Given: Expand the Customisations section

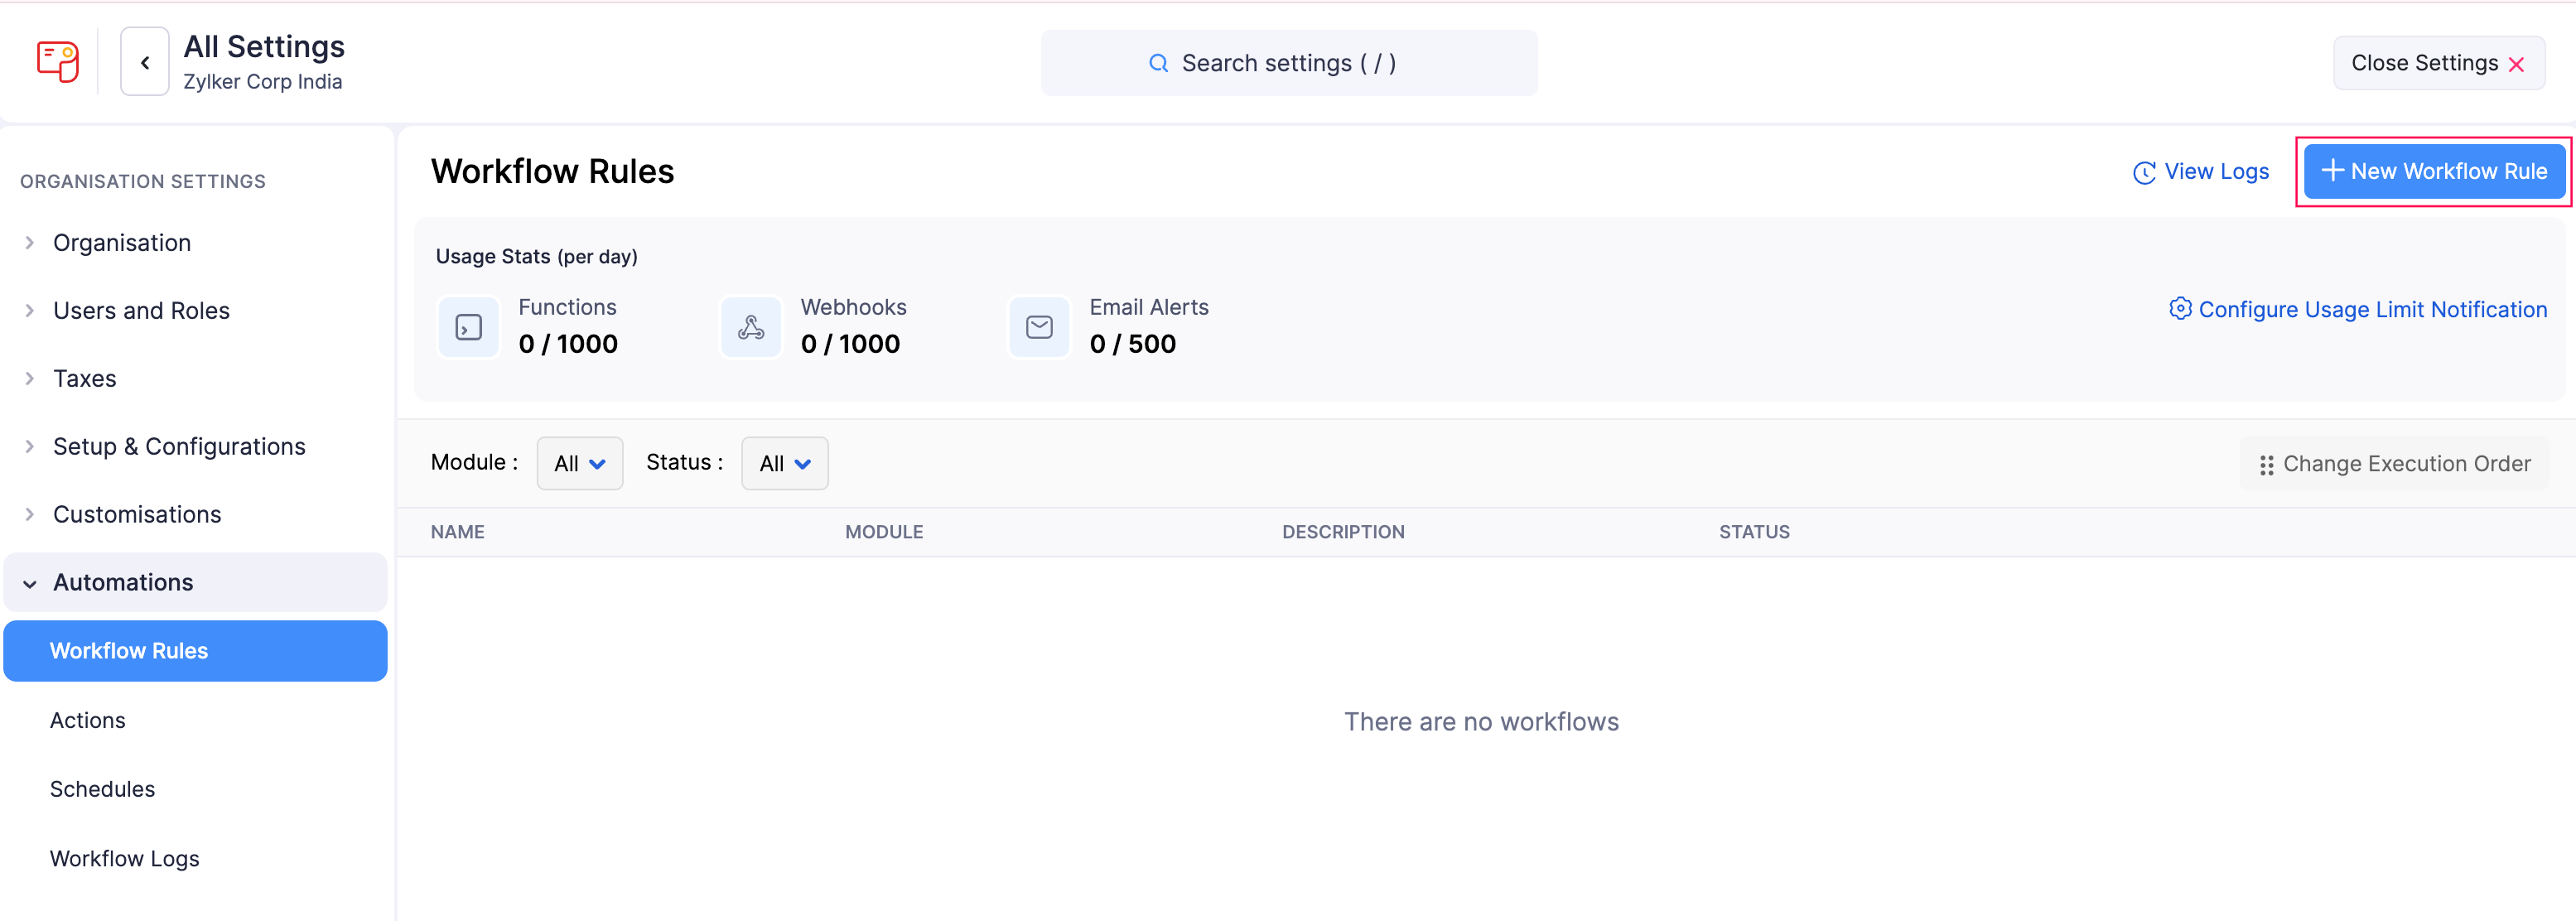Looking at the screenshot, I should point(195,515).
